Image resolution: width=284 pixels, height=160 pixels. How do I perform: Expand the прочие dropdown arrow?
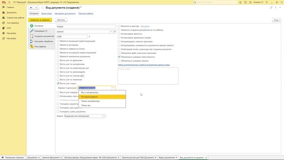pos(111,32)
